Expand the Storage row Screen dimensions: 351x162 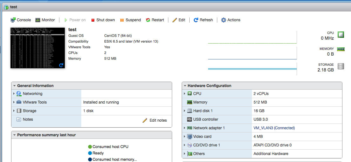(x=14, y=111)
